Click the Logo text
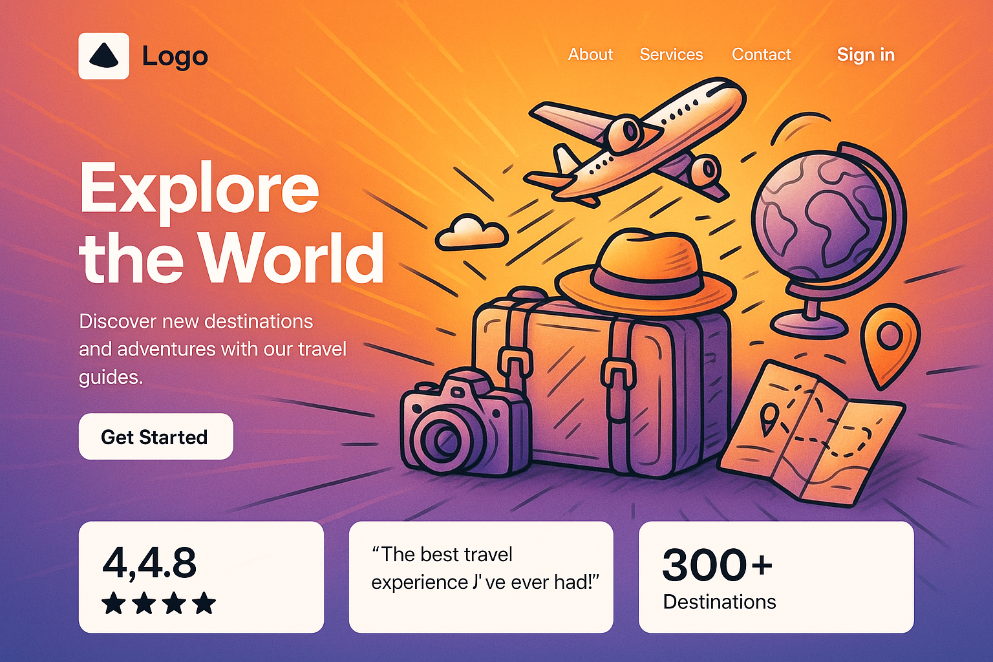This screenshot has height=662, width=993. point(175,57)
